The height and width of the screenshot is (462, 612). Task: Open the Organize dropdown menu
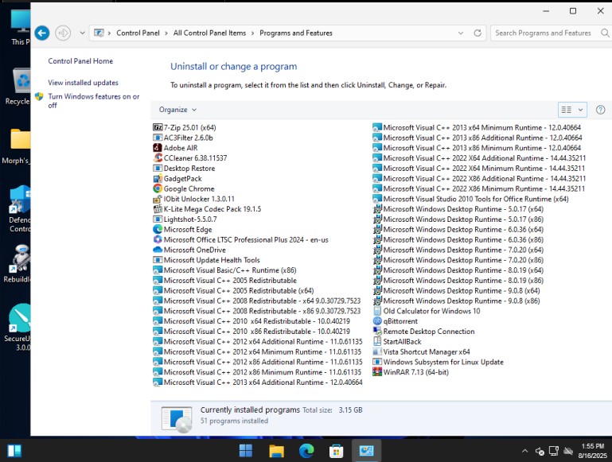point(177,110)
